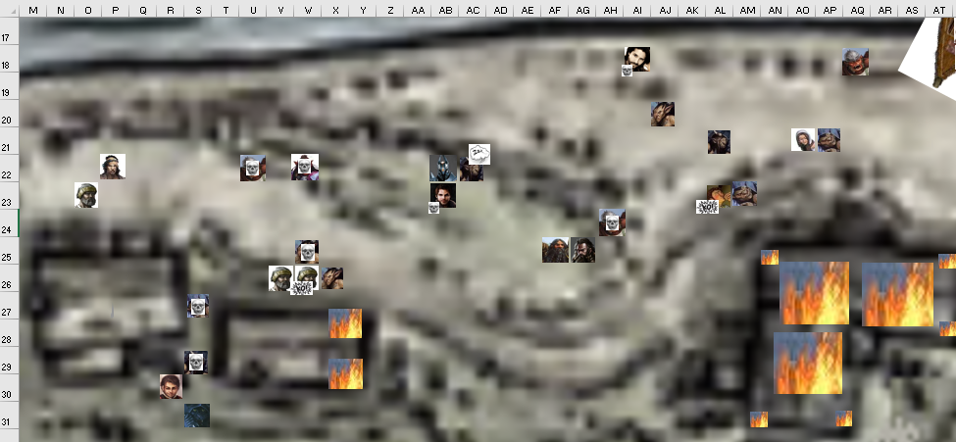Click the small fire image in AN31
956x442 pixels.
(759, 418)
